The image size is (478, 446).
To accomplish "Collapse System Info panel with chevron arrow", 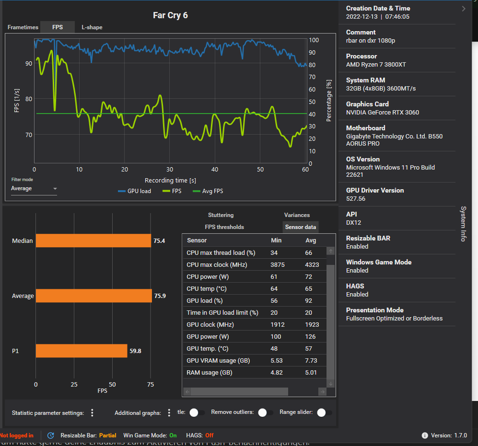I will pyautogui.click(x=463, y=9).
